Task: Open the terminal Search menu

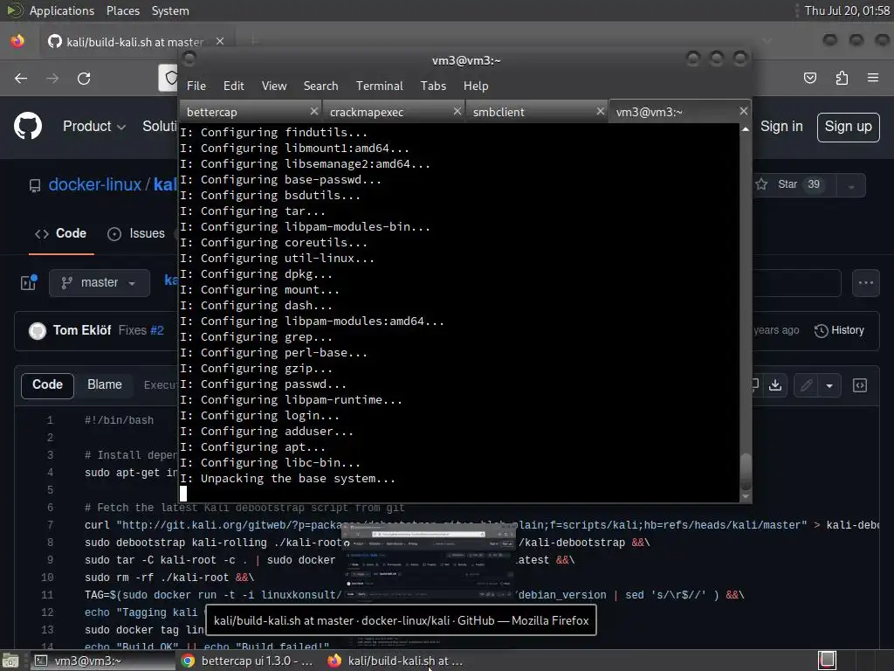Action: 320,86
